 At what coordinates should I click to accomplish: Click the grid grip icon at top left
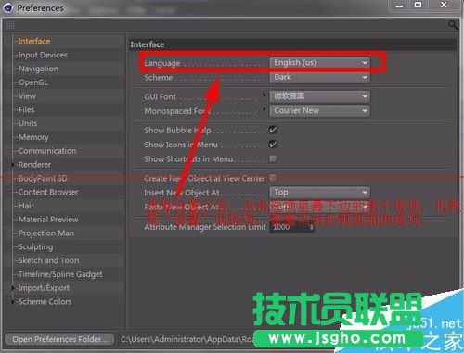click(10, 25)
